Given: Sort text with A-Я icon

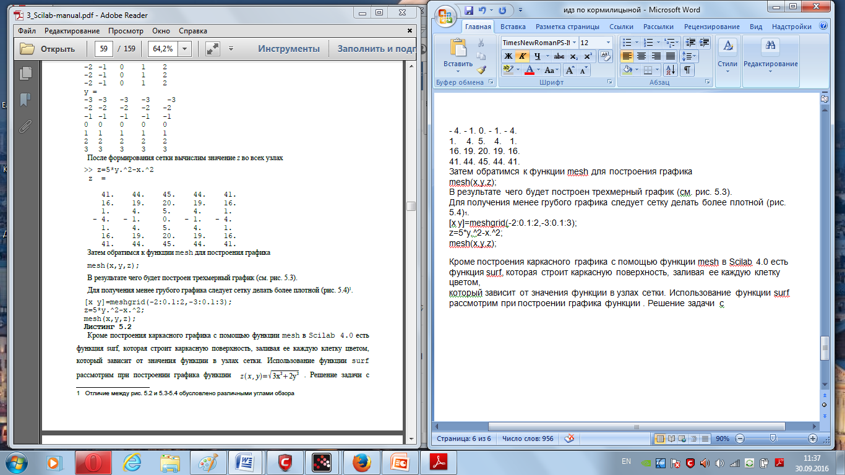Looking at the screenshot, I should tap(671, 70).
